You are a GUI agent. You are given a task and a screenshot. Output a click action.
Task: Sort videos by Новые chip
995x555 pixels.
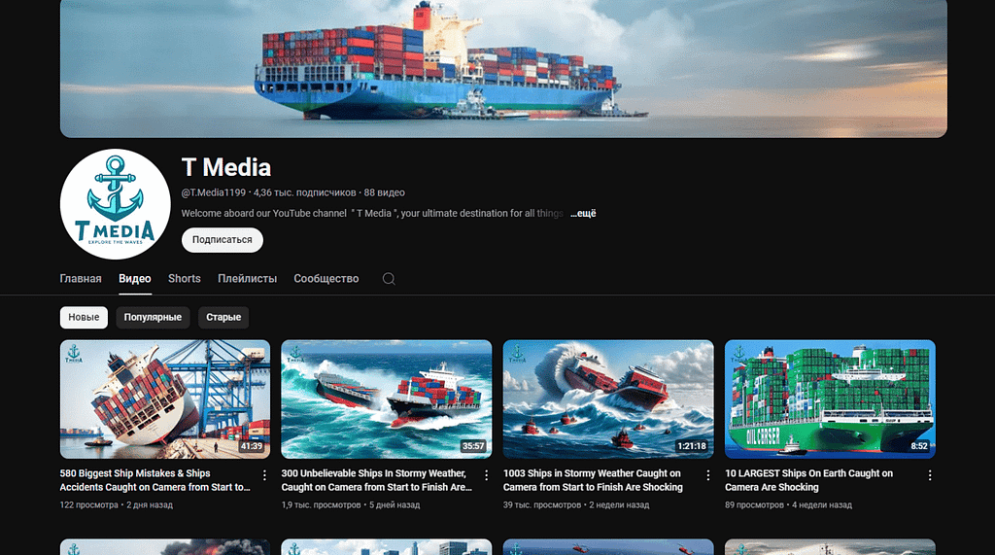[x=84, y=318]
